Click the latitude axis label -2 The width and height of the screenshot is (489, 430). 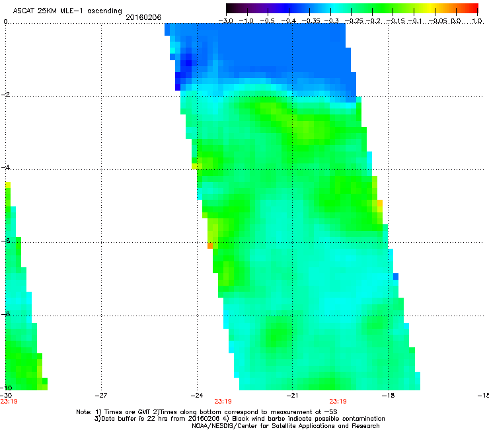(5, 95)
